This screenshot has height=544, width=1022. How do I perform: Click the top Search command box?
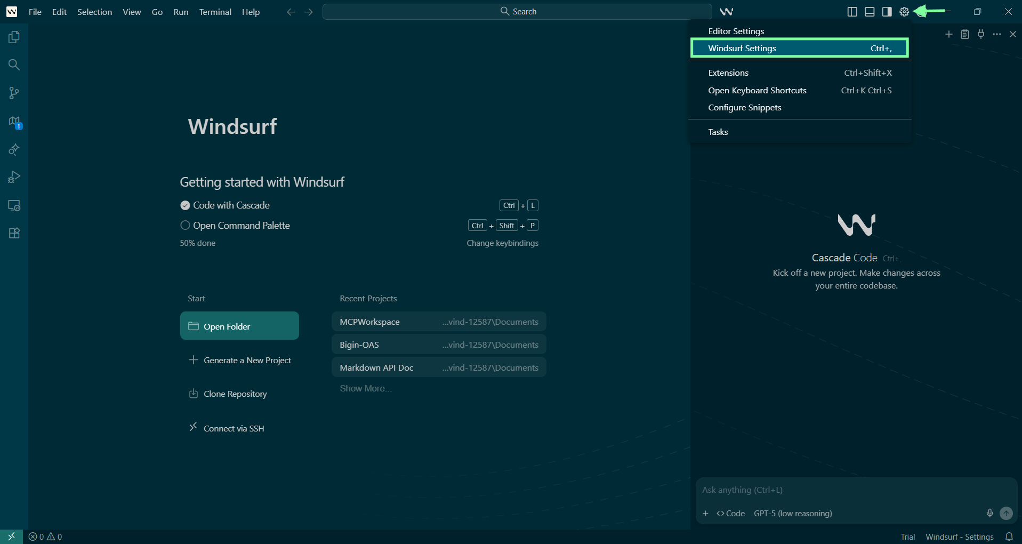coord(517,12)
